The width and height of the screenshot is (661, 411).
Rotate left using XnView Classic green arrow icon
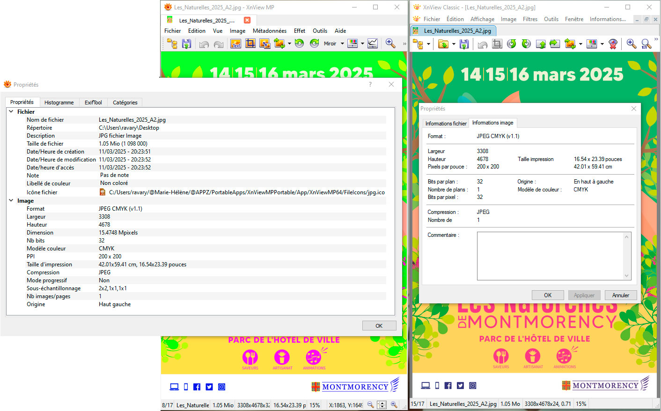point(512,44)
